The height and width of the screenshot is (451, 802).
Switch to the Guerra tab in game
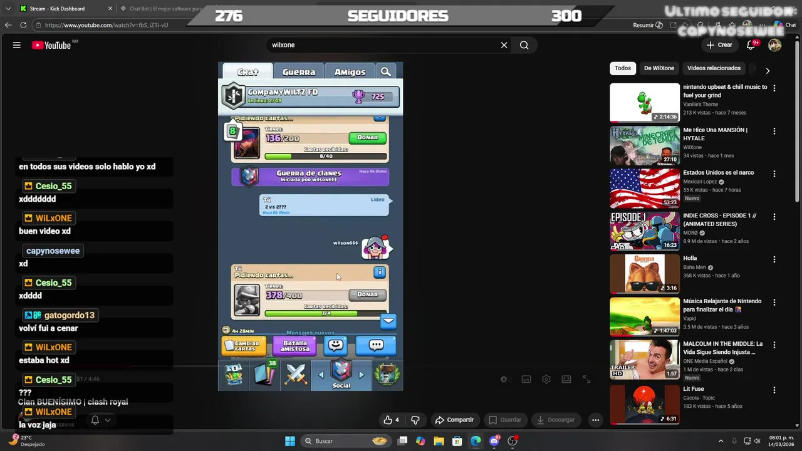[298, 72]
